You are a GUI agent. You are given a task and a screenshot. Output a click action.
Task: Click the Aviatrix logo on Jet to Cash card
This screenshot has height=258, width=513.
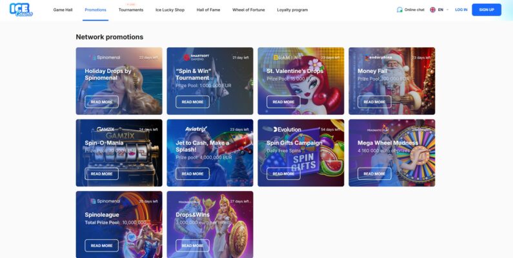(x=196, y=129)
